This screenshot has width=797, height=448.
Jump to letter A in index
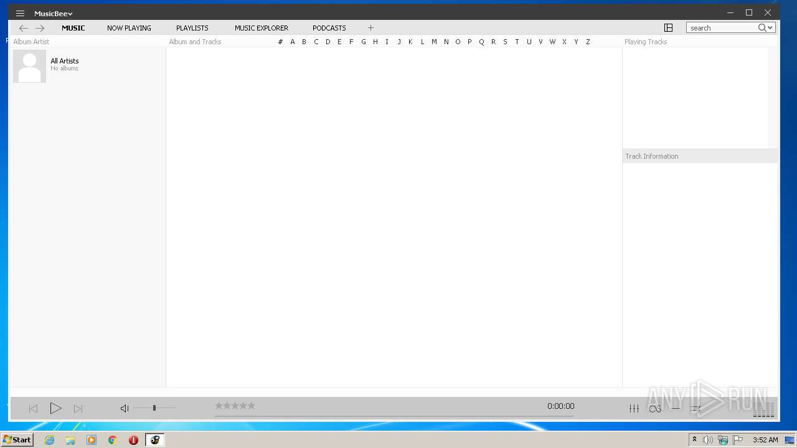coord(292,42)
